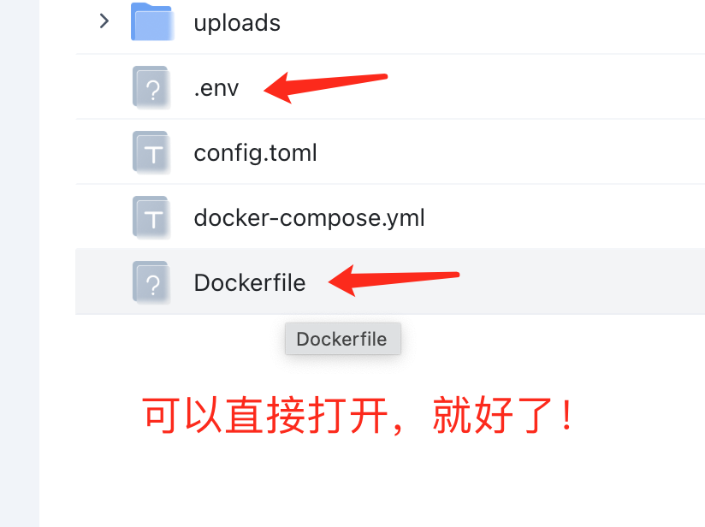Click the red arrow pointing at .env

coord(325,86)
